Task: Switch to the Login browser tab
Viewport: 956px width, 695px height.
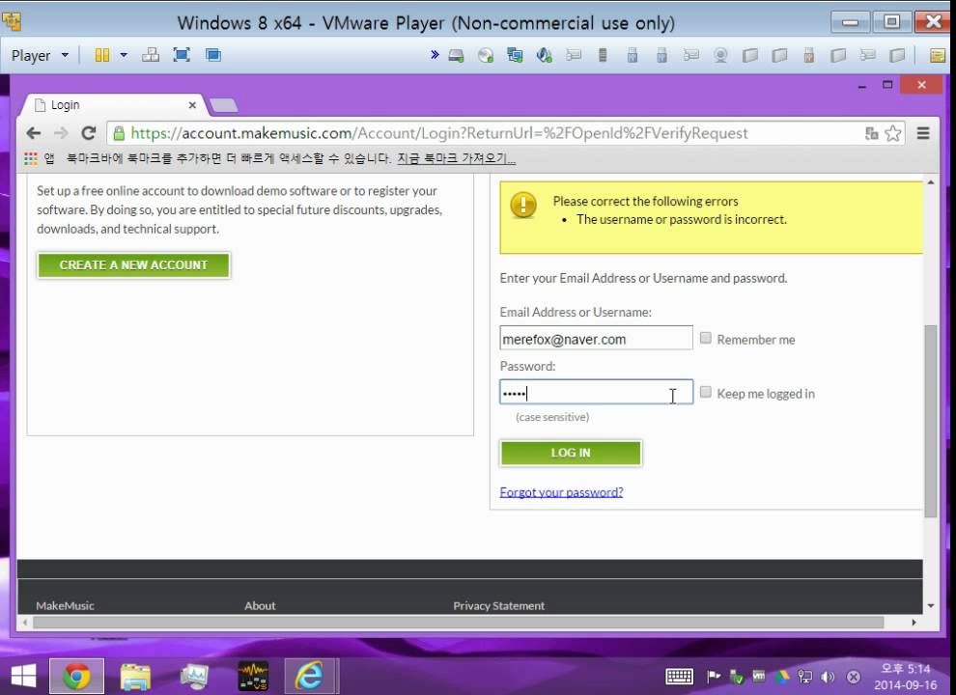Action: pos(113,105)
